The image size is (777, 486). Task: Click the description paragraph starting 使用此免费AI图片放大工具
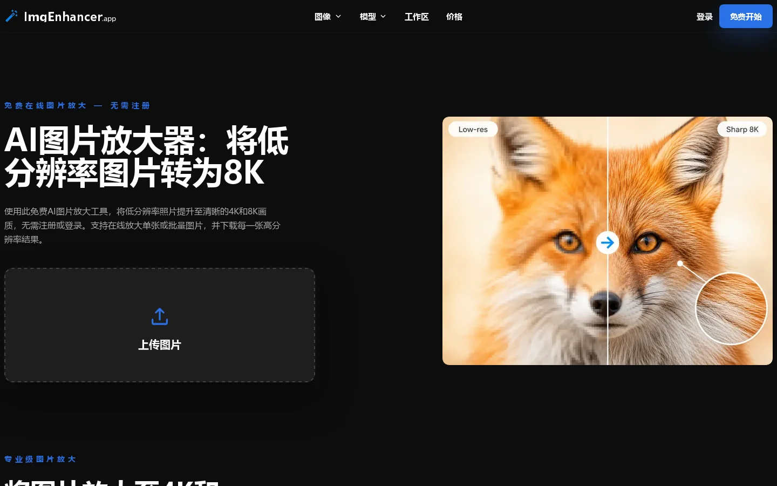coord(142,225)
